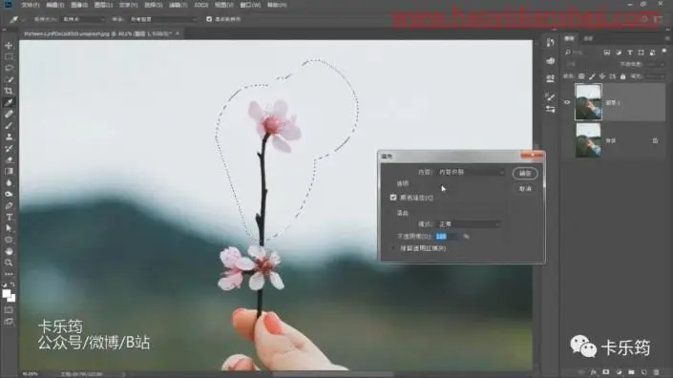This screenshot has width=673, height=378.
Task: Add a layer mask
Action: click(x=606, y=372)
